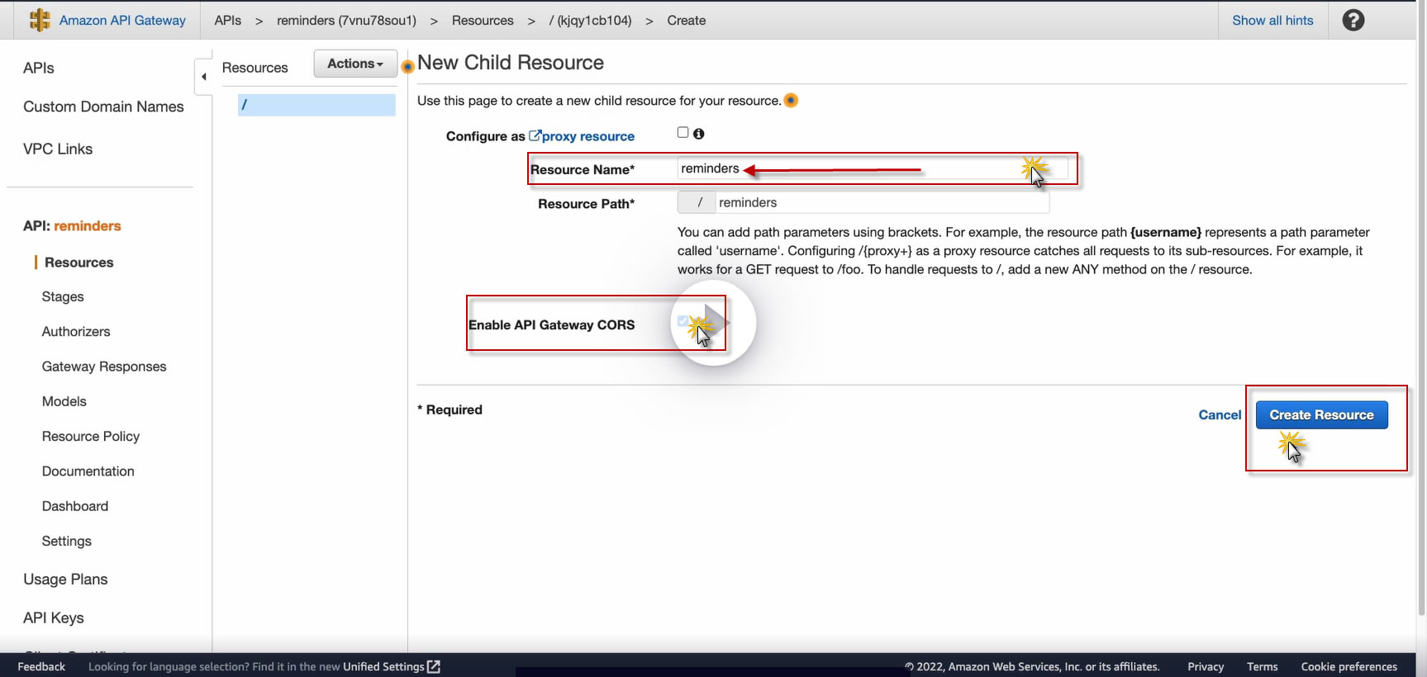This screenshot has height=677, width=1427.
Task: Open Resource Policy in the sidebar
Action: [91, 436]
